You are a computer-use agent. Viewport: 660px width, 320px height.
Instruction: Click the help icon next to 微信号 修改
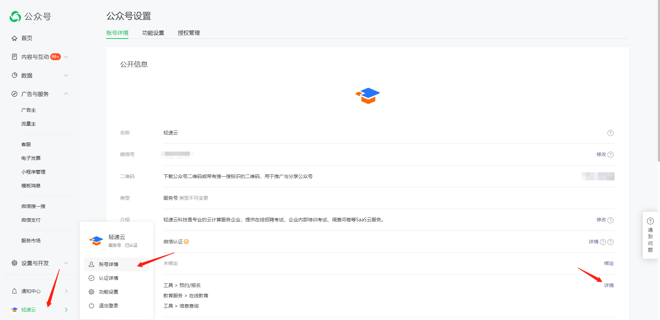[x=610, y=155]
